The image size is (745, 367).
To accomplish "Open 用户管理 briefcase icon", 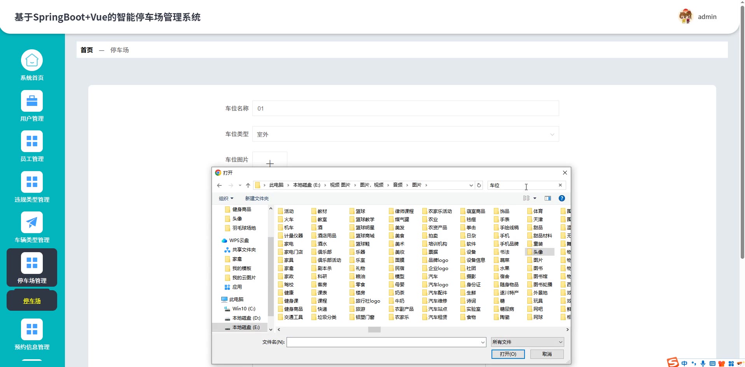I will (32, 101).
